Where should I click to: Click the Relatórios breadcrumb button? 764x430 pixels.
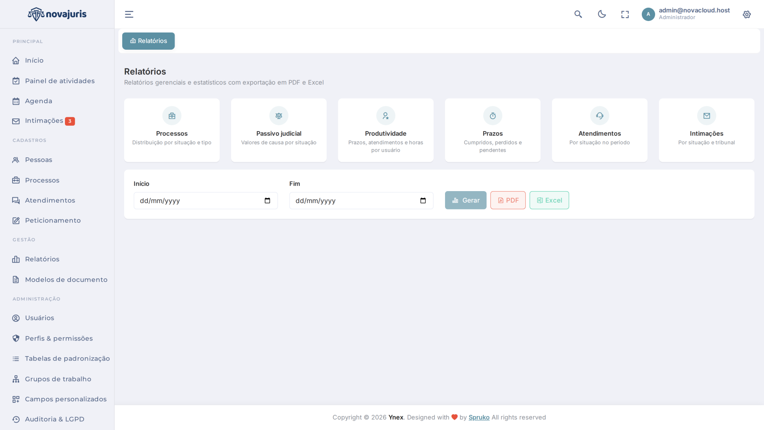(149, 41)
